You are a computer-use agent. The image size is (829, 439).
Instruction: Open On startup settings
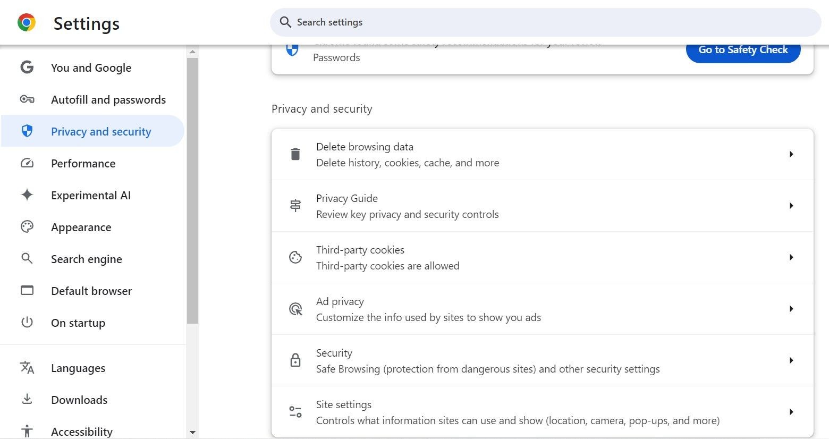tap(92, 323)
